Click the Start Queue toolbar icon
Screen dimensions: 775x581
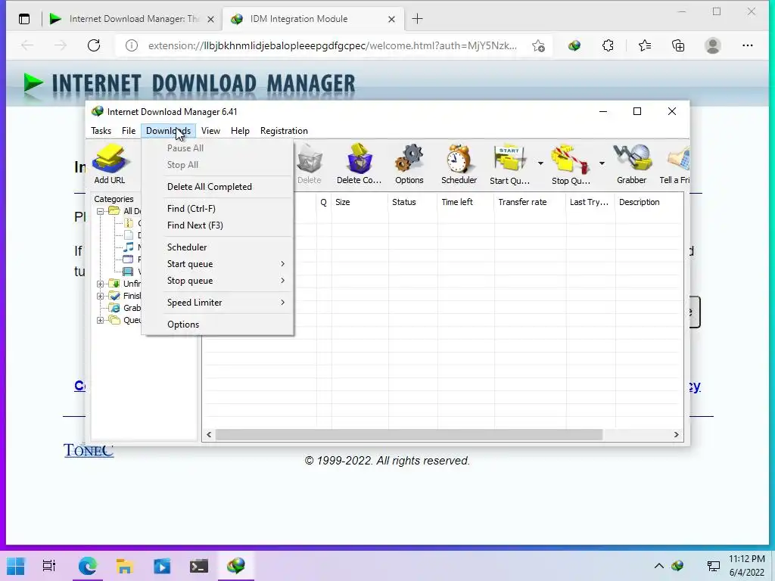coord(509,164)
